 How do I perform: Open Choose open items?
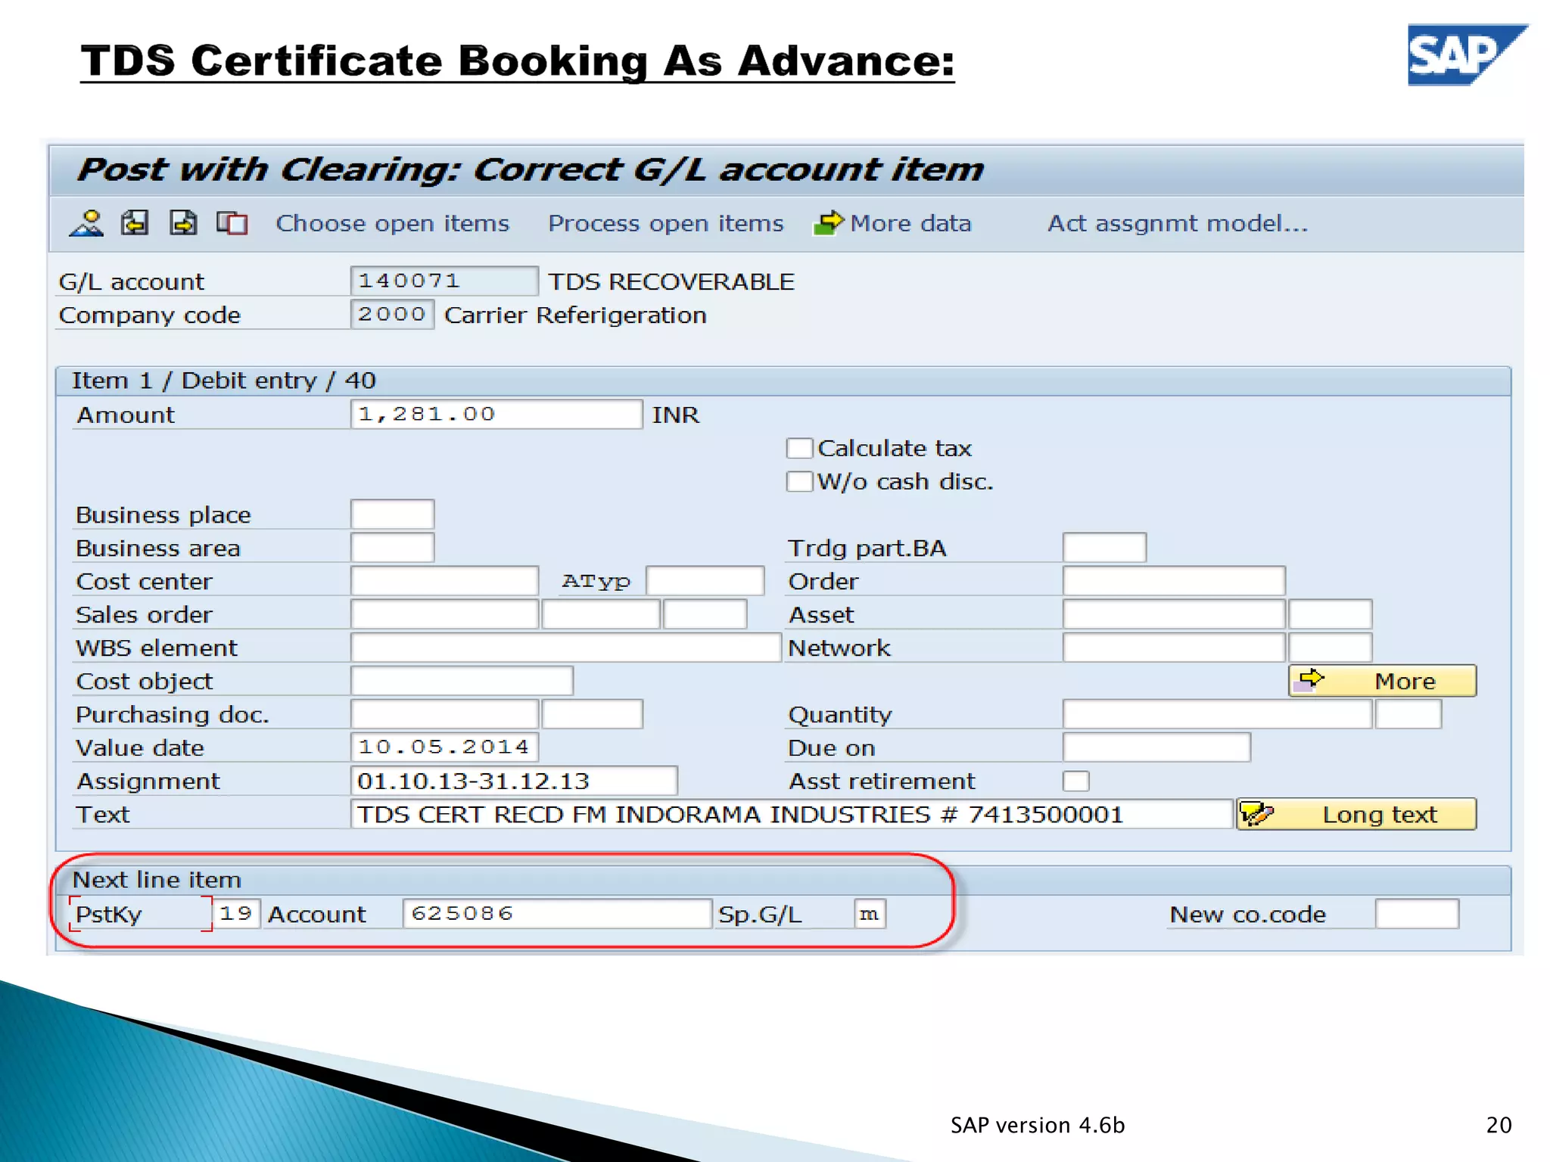click(x=392, y=223)
